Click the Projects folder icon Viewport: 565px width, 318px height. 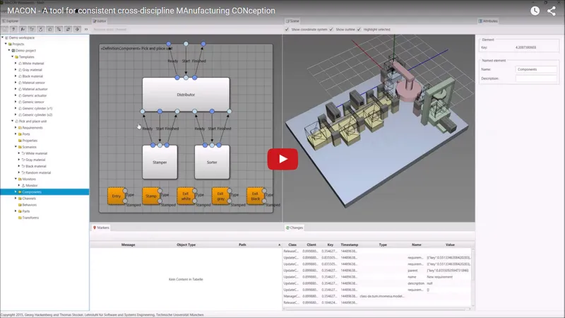tap(10, 44)
